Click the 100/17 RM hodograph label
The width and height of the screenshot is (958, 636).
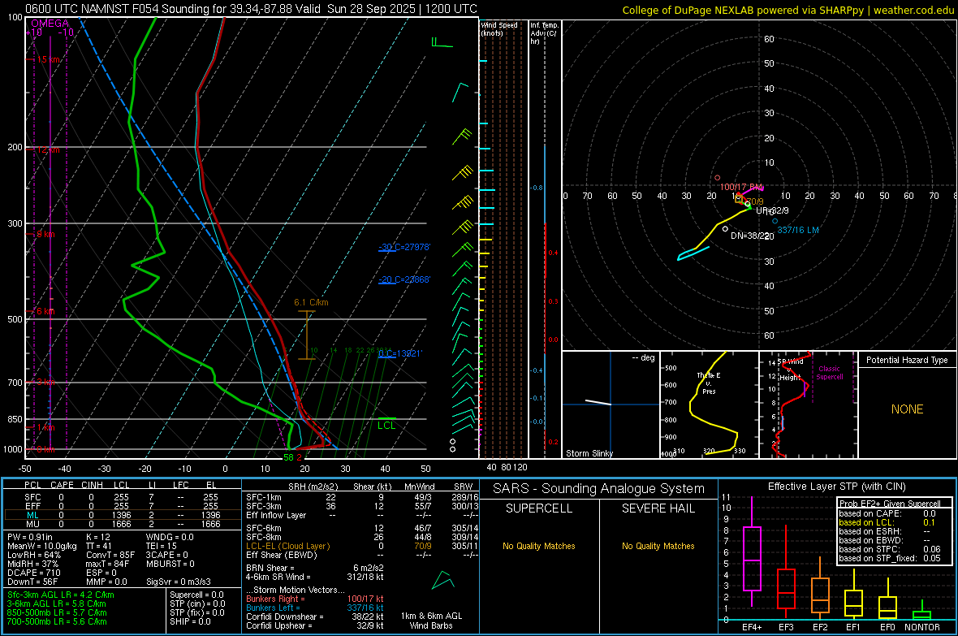pyautogui.click(x=741, y=187)
